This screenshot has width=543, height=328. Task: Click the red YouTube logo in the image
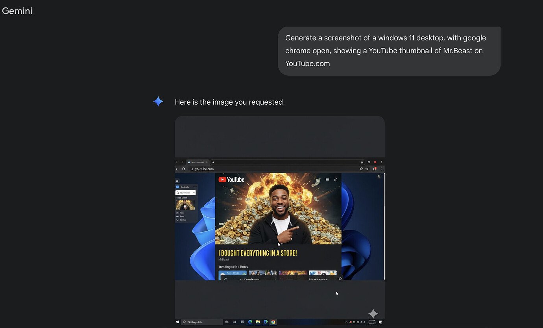231,180
